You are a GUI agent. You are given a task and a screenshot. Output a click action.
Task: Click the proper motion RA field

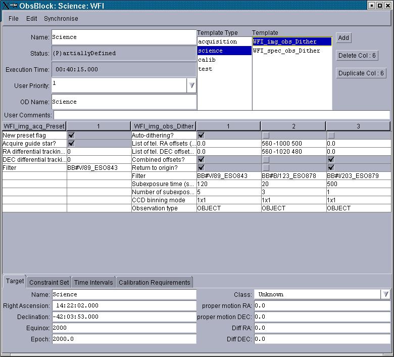(322, 305)
